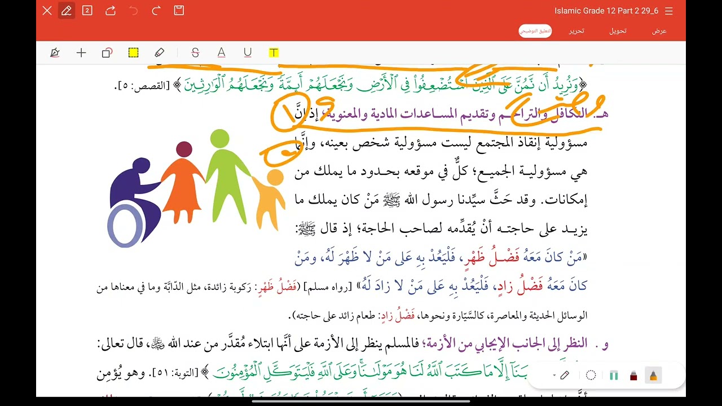This screenshot has height=406, width=722.
Task: Open the hamburger menu
Action: click(x=669, y=11)
